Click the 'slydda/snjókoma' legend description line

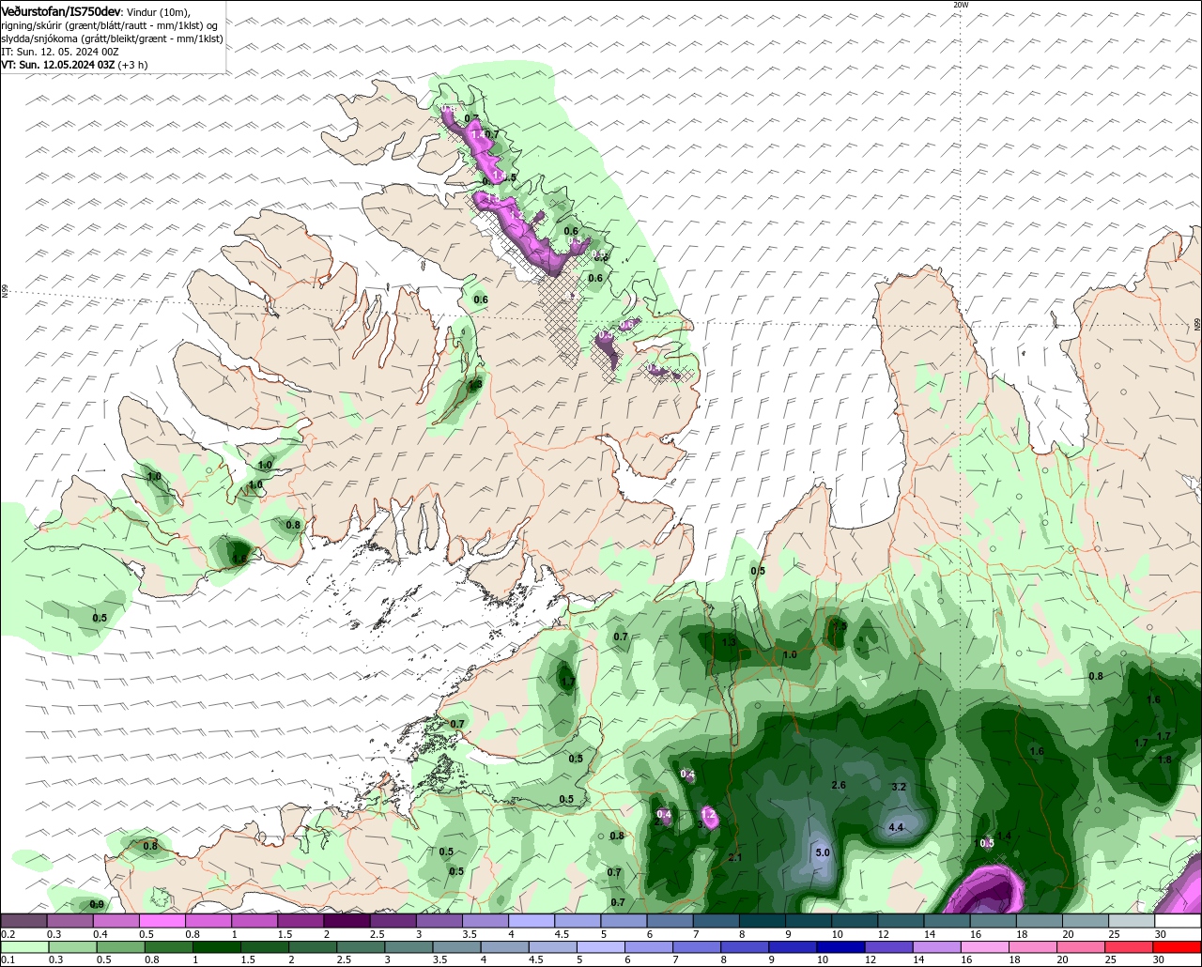click(x=112, y=38)
